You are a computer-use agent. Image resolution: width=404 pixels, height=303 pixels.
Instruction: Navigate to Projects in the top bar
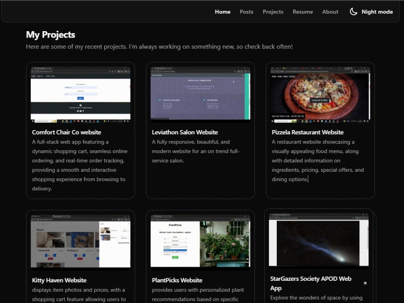point(273,12)
